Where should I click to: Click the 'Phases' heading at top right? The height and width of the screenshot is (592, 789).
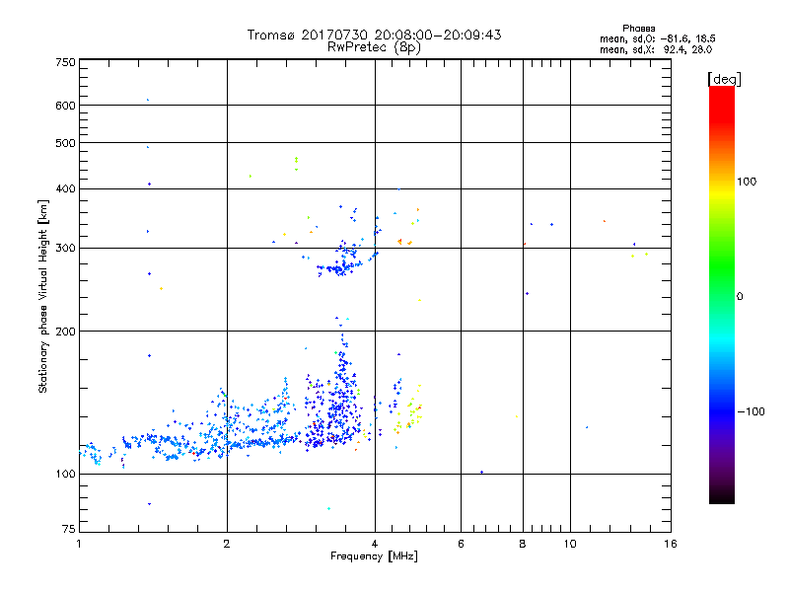click(638, 29)
